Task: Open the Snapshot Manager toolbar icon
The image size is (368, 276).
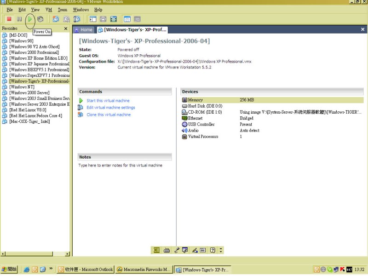Action: pos(77,19)
